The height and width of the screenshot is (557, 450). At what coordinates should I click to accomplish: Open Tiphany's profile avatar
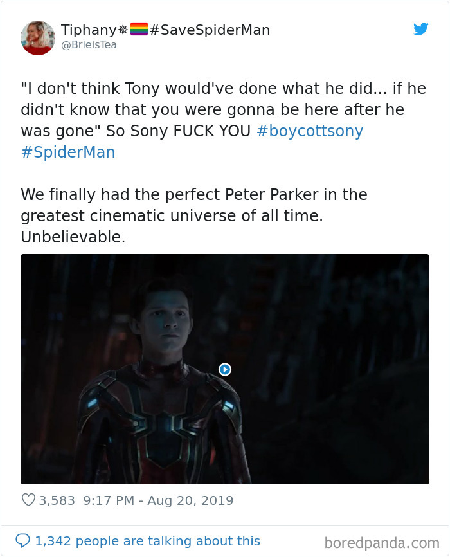pos(37,37)
